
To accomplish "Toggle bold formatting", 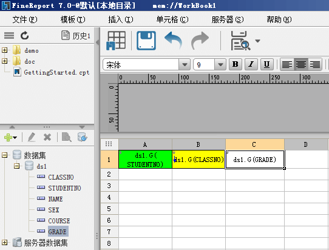I will click(x=236, y=64).
